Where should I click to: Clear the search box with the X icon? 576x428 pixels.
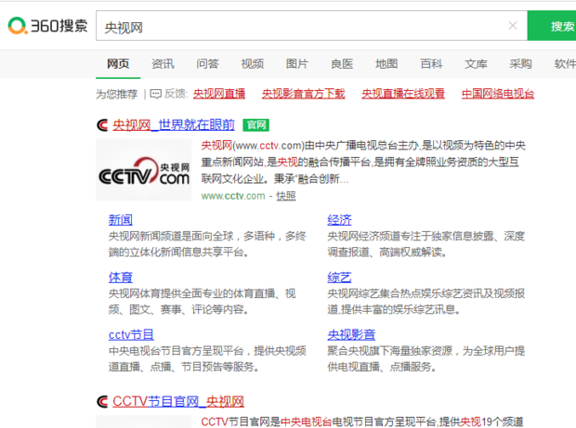pyautogui.click(x=513, y=25)
